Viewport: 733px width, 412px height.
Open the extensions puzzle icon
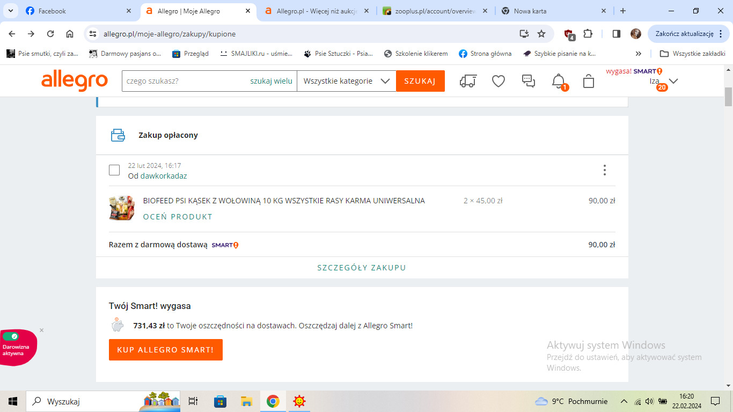588,34
